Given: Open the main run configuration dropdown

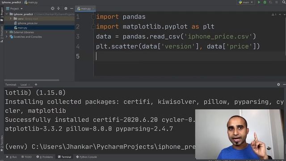Looking at the screenshot, I should 246,2.
